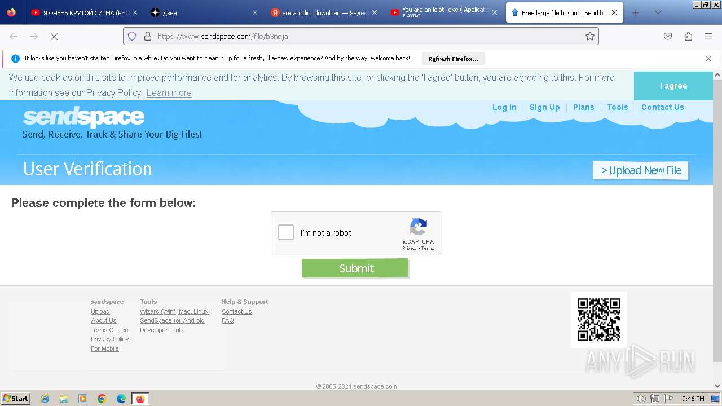Open the Terms Of Use footer link
The width and height of the screenshot is (722, 406).
[x=109, y=330]
